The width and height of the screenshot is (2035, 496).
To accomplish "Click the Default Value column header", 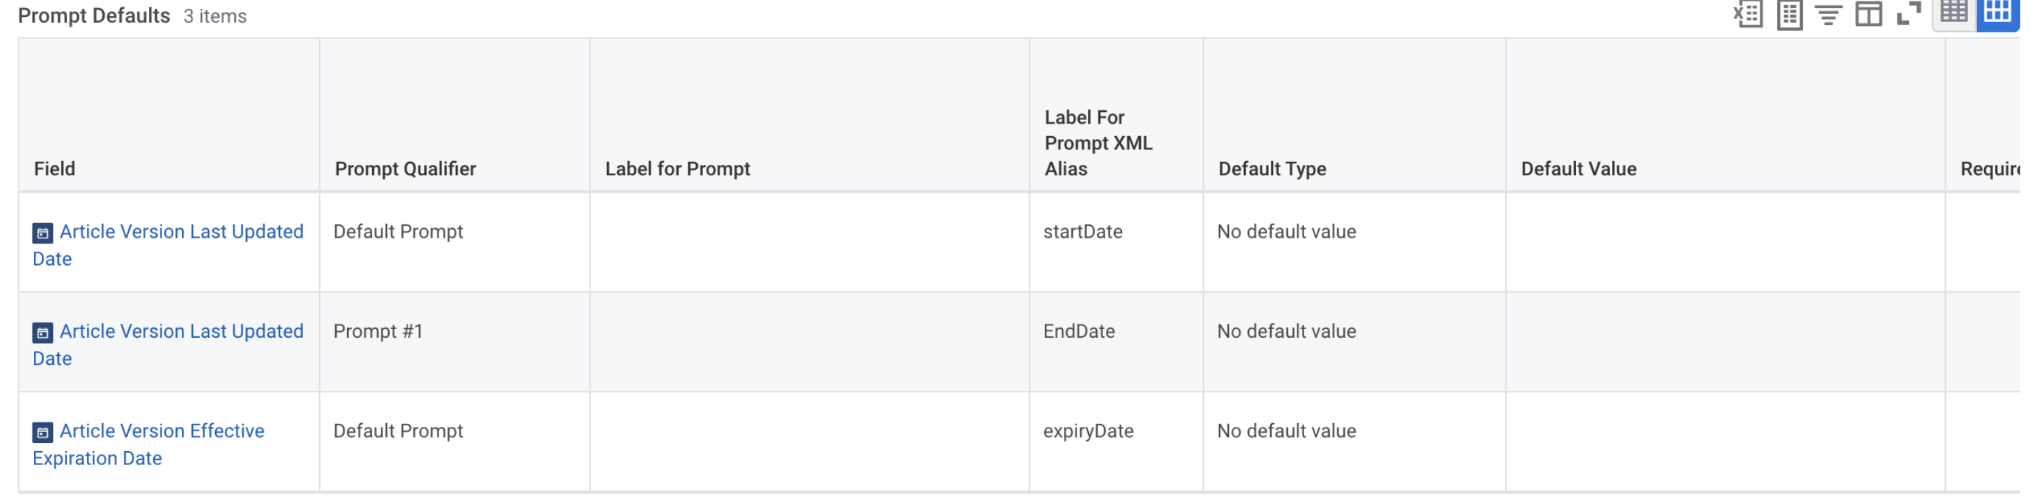I will tap(1577, 169).
